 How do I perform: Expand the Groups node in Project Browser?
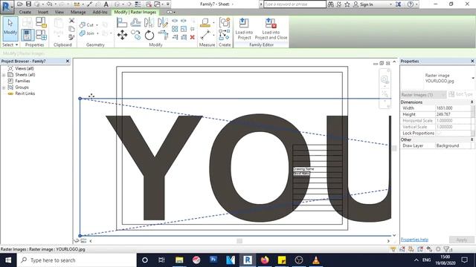click(x=4, y=88)
